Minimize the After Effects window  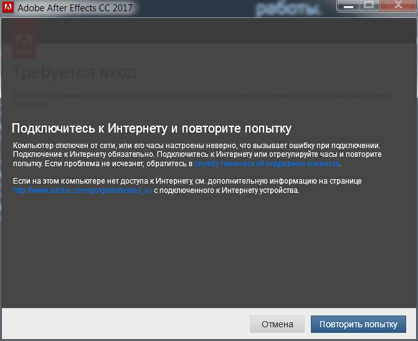pos(348,6)
